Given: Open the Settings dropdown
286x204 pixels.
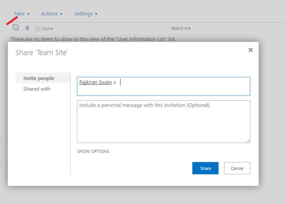Looking at the screenshot, I should point(85,14).
